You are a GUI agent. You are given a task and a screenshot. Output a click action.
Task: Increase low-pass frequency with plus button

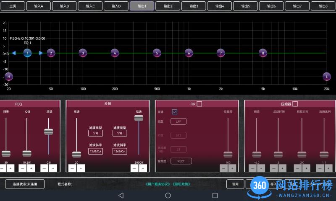(x=143, y=168)
